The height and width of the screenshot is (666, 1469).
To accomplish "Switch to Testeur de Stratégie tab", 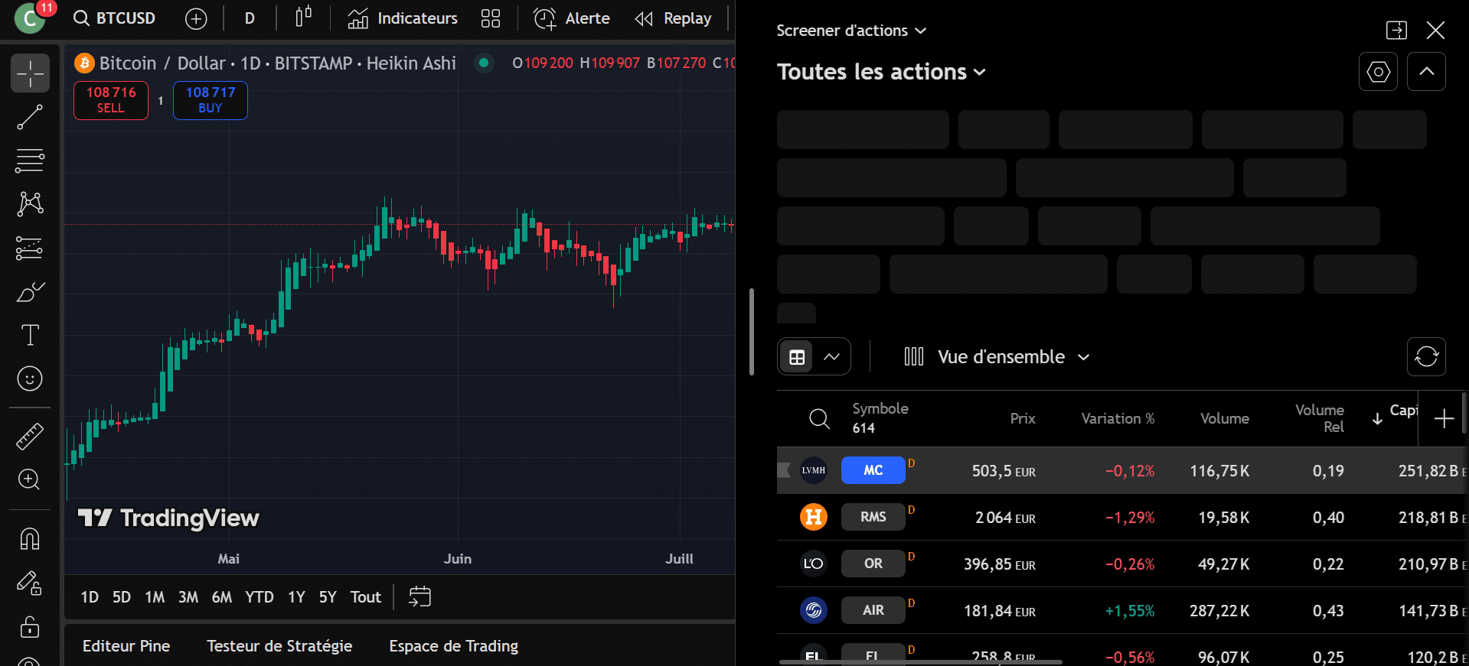I will [x=279, y=646].
